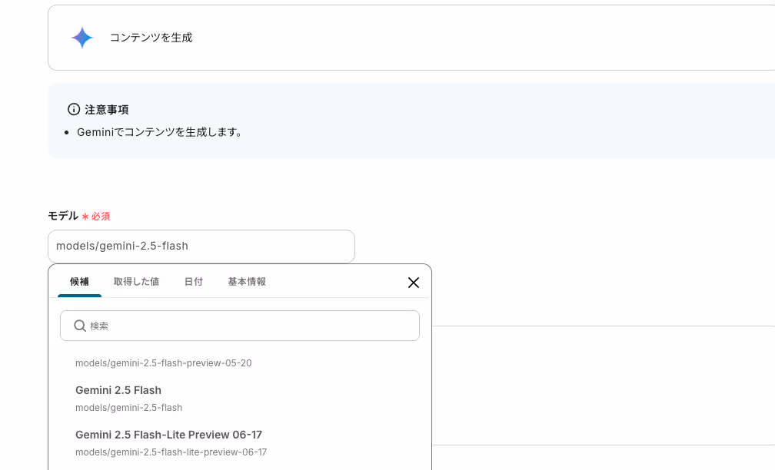775x470 pixels.
Task: Click the 必須 required marker
Action: [96, 217]
